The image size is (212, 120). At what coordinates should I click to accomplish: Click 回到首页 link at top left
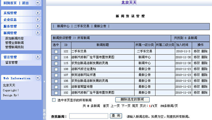(10, 3)
